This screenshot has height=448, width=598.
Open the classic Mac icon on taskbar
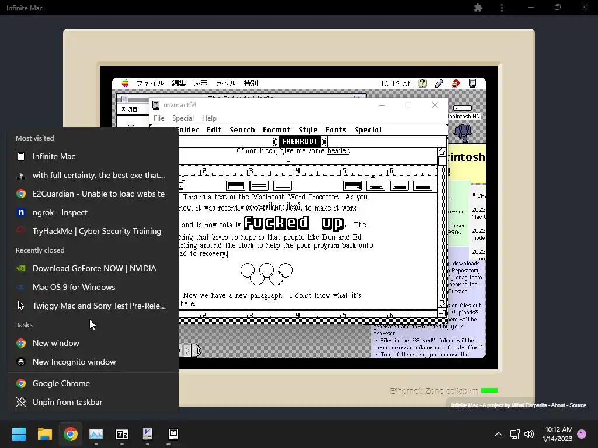click(173, 434)
